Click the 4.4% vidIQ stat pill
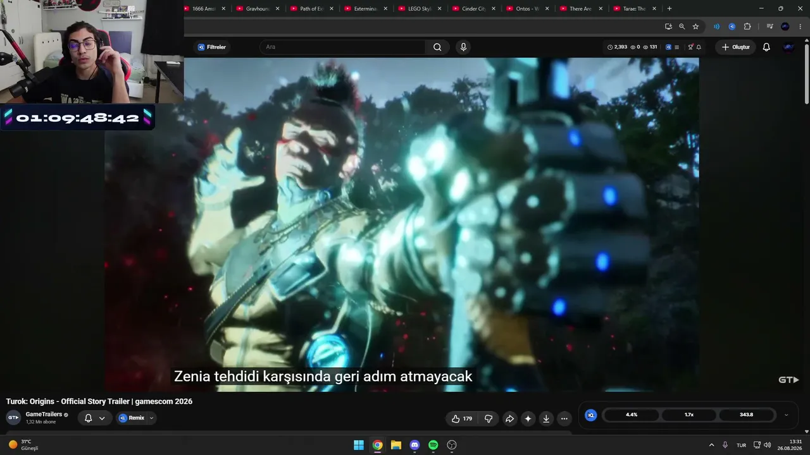Screen dimensions: 810x455 [x=632, y=415]
